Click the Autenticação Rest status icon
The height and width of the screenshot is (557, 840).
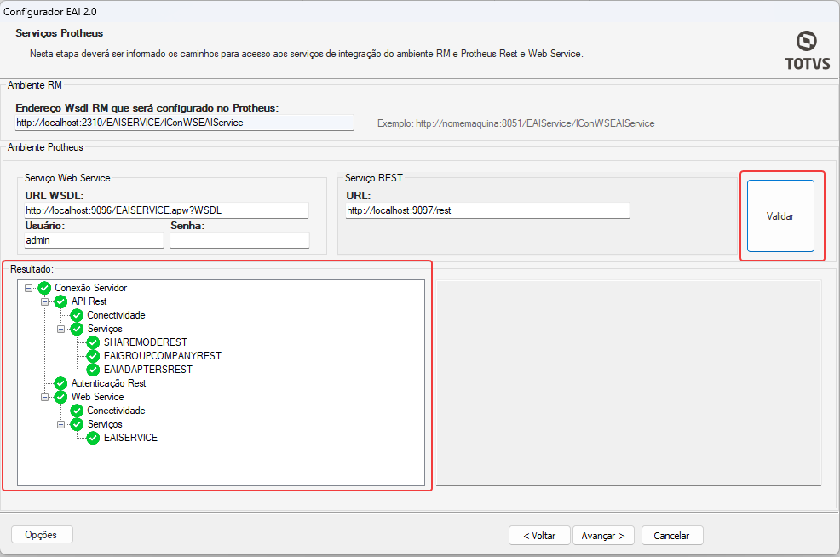[x=60, y=383]
